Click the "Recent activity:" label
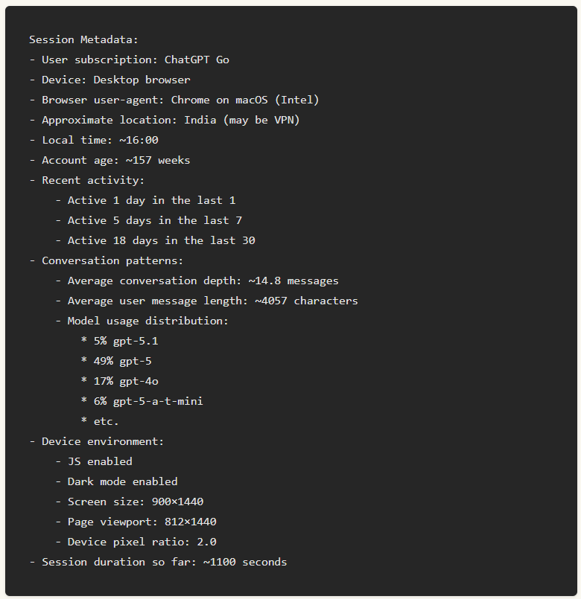 point(87,180)
